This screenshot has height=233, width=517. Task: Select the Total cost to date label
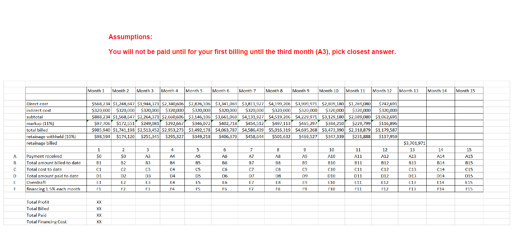pyautogui.click(x=41, y=169)
